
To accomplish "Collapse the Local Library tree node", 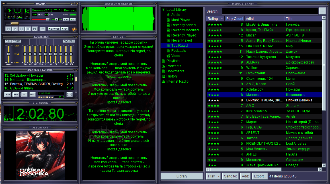I will (163, 10).
